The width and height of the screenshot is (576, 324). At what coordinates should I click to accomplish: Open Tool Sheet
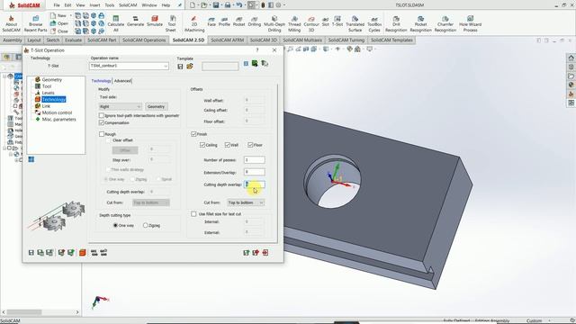pyautogui.click(x=171, y=24)
